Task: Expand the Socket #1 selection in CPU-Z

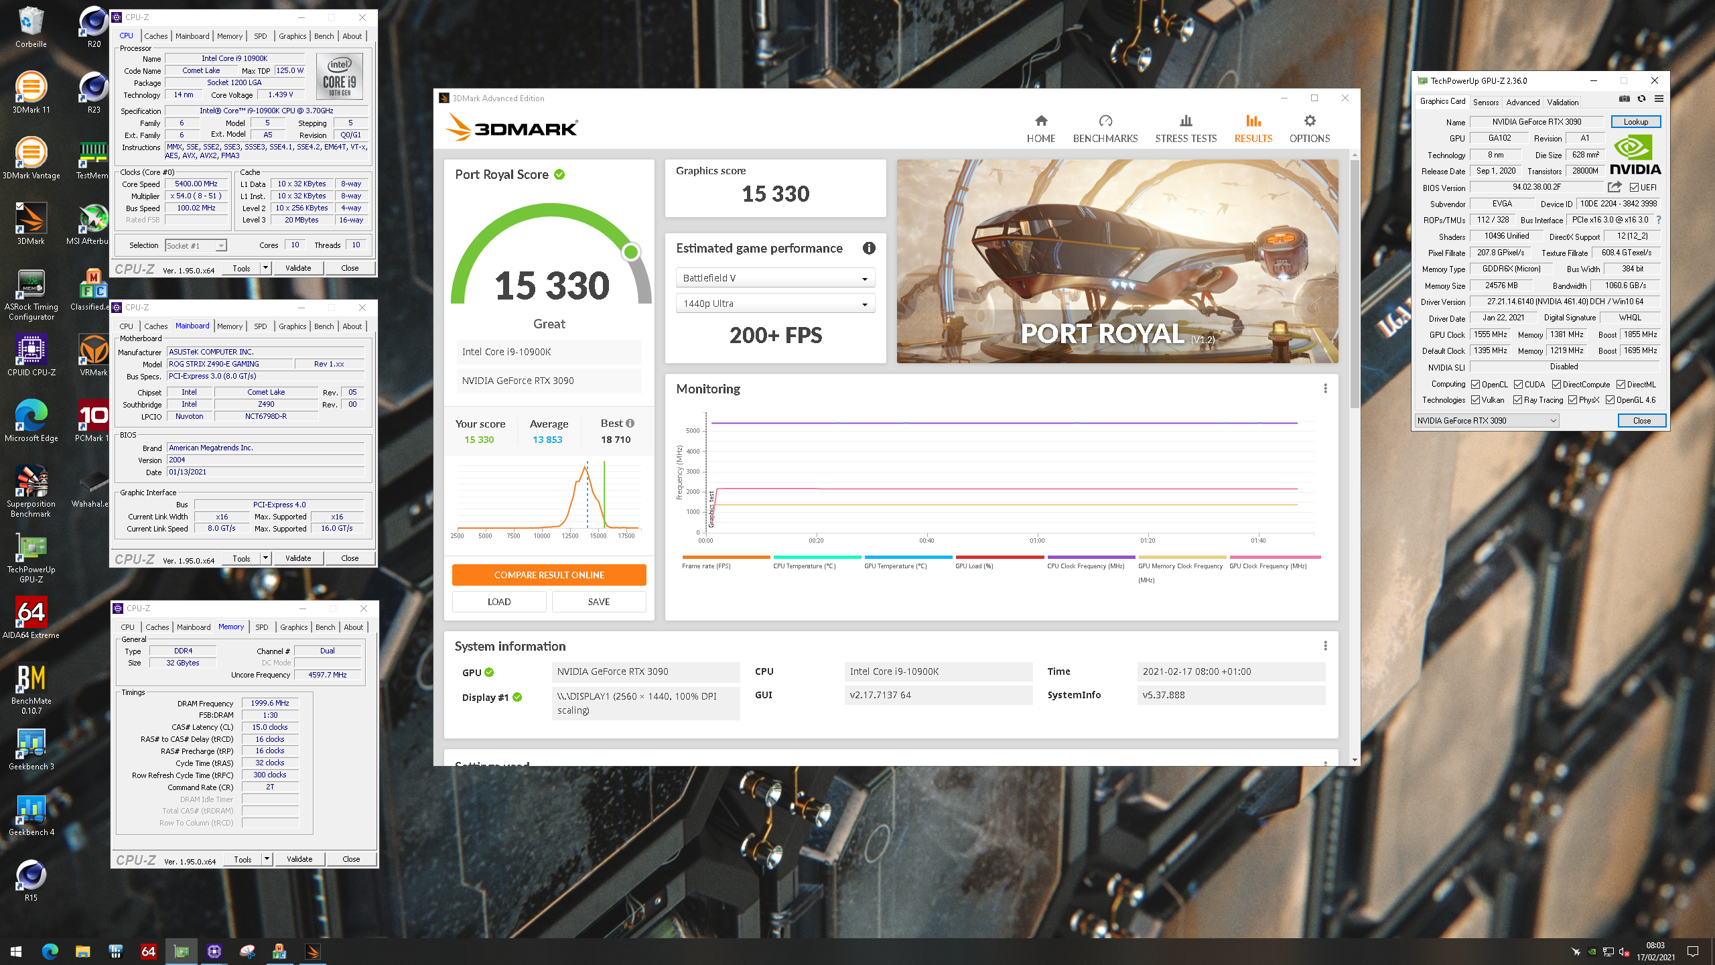Action: click(x=196, y=246)
